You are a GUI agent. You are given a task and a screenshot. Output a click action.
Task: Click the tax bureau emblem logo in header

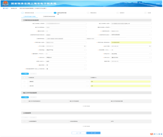tap(5, 3)
